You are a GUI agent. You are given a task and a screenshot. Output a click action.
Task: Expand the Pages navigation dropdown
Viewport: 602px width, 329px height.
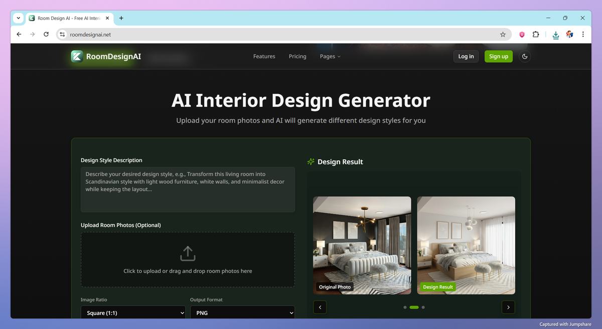tap(330, 56)
